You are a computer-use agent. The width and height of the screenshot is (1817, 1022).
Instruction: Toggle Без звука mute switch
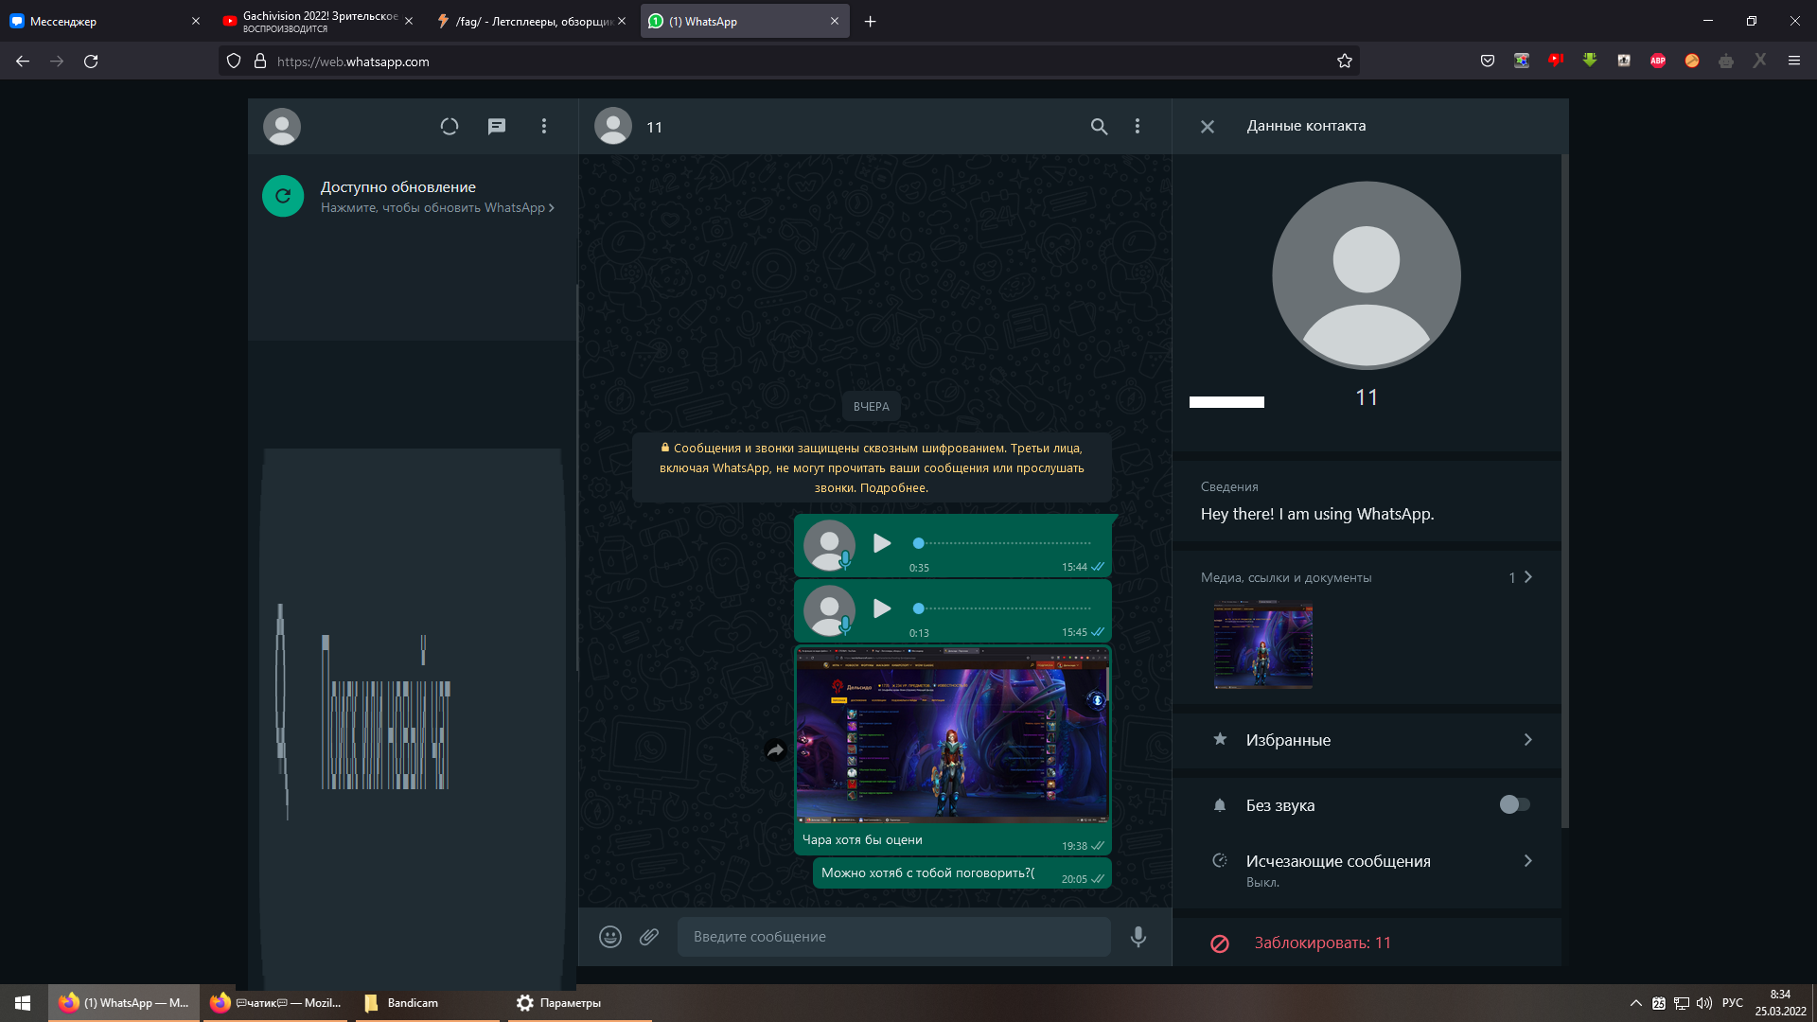click(1514, 804)
